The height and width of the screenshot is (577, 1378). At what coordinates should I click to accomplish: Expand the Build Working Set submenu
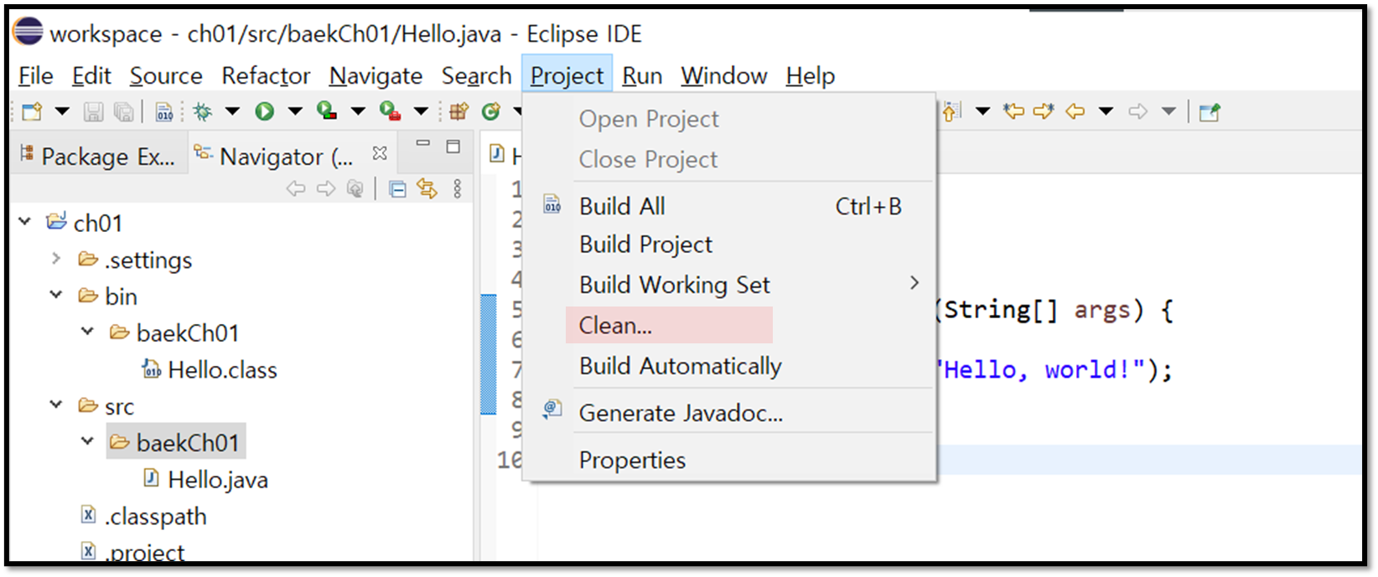[728, 285]
